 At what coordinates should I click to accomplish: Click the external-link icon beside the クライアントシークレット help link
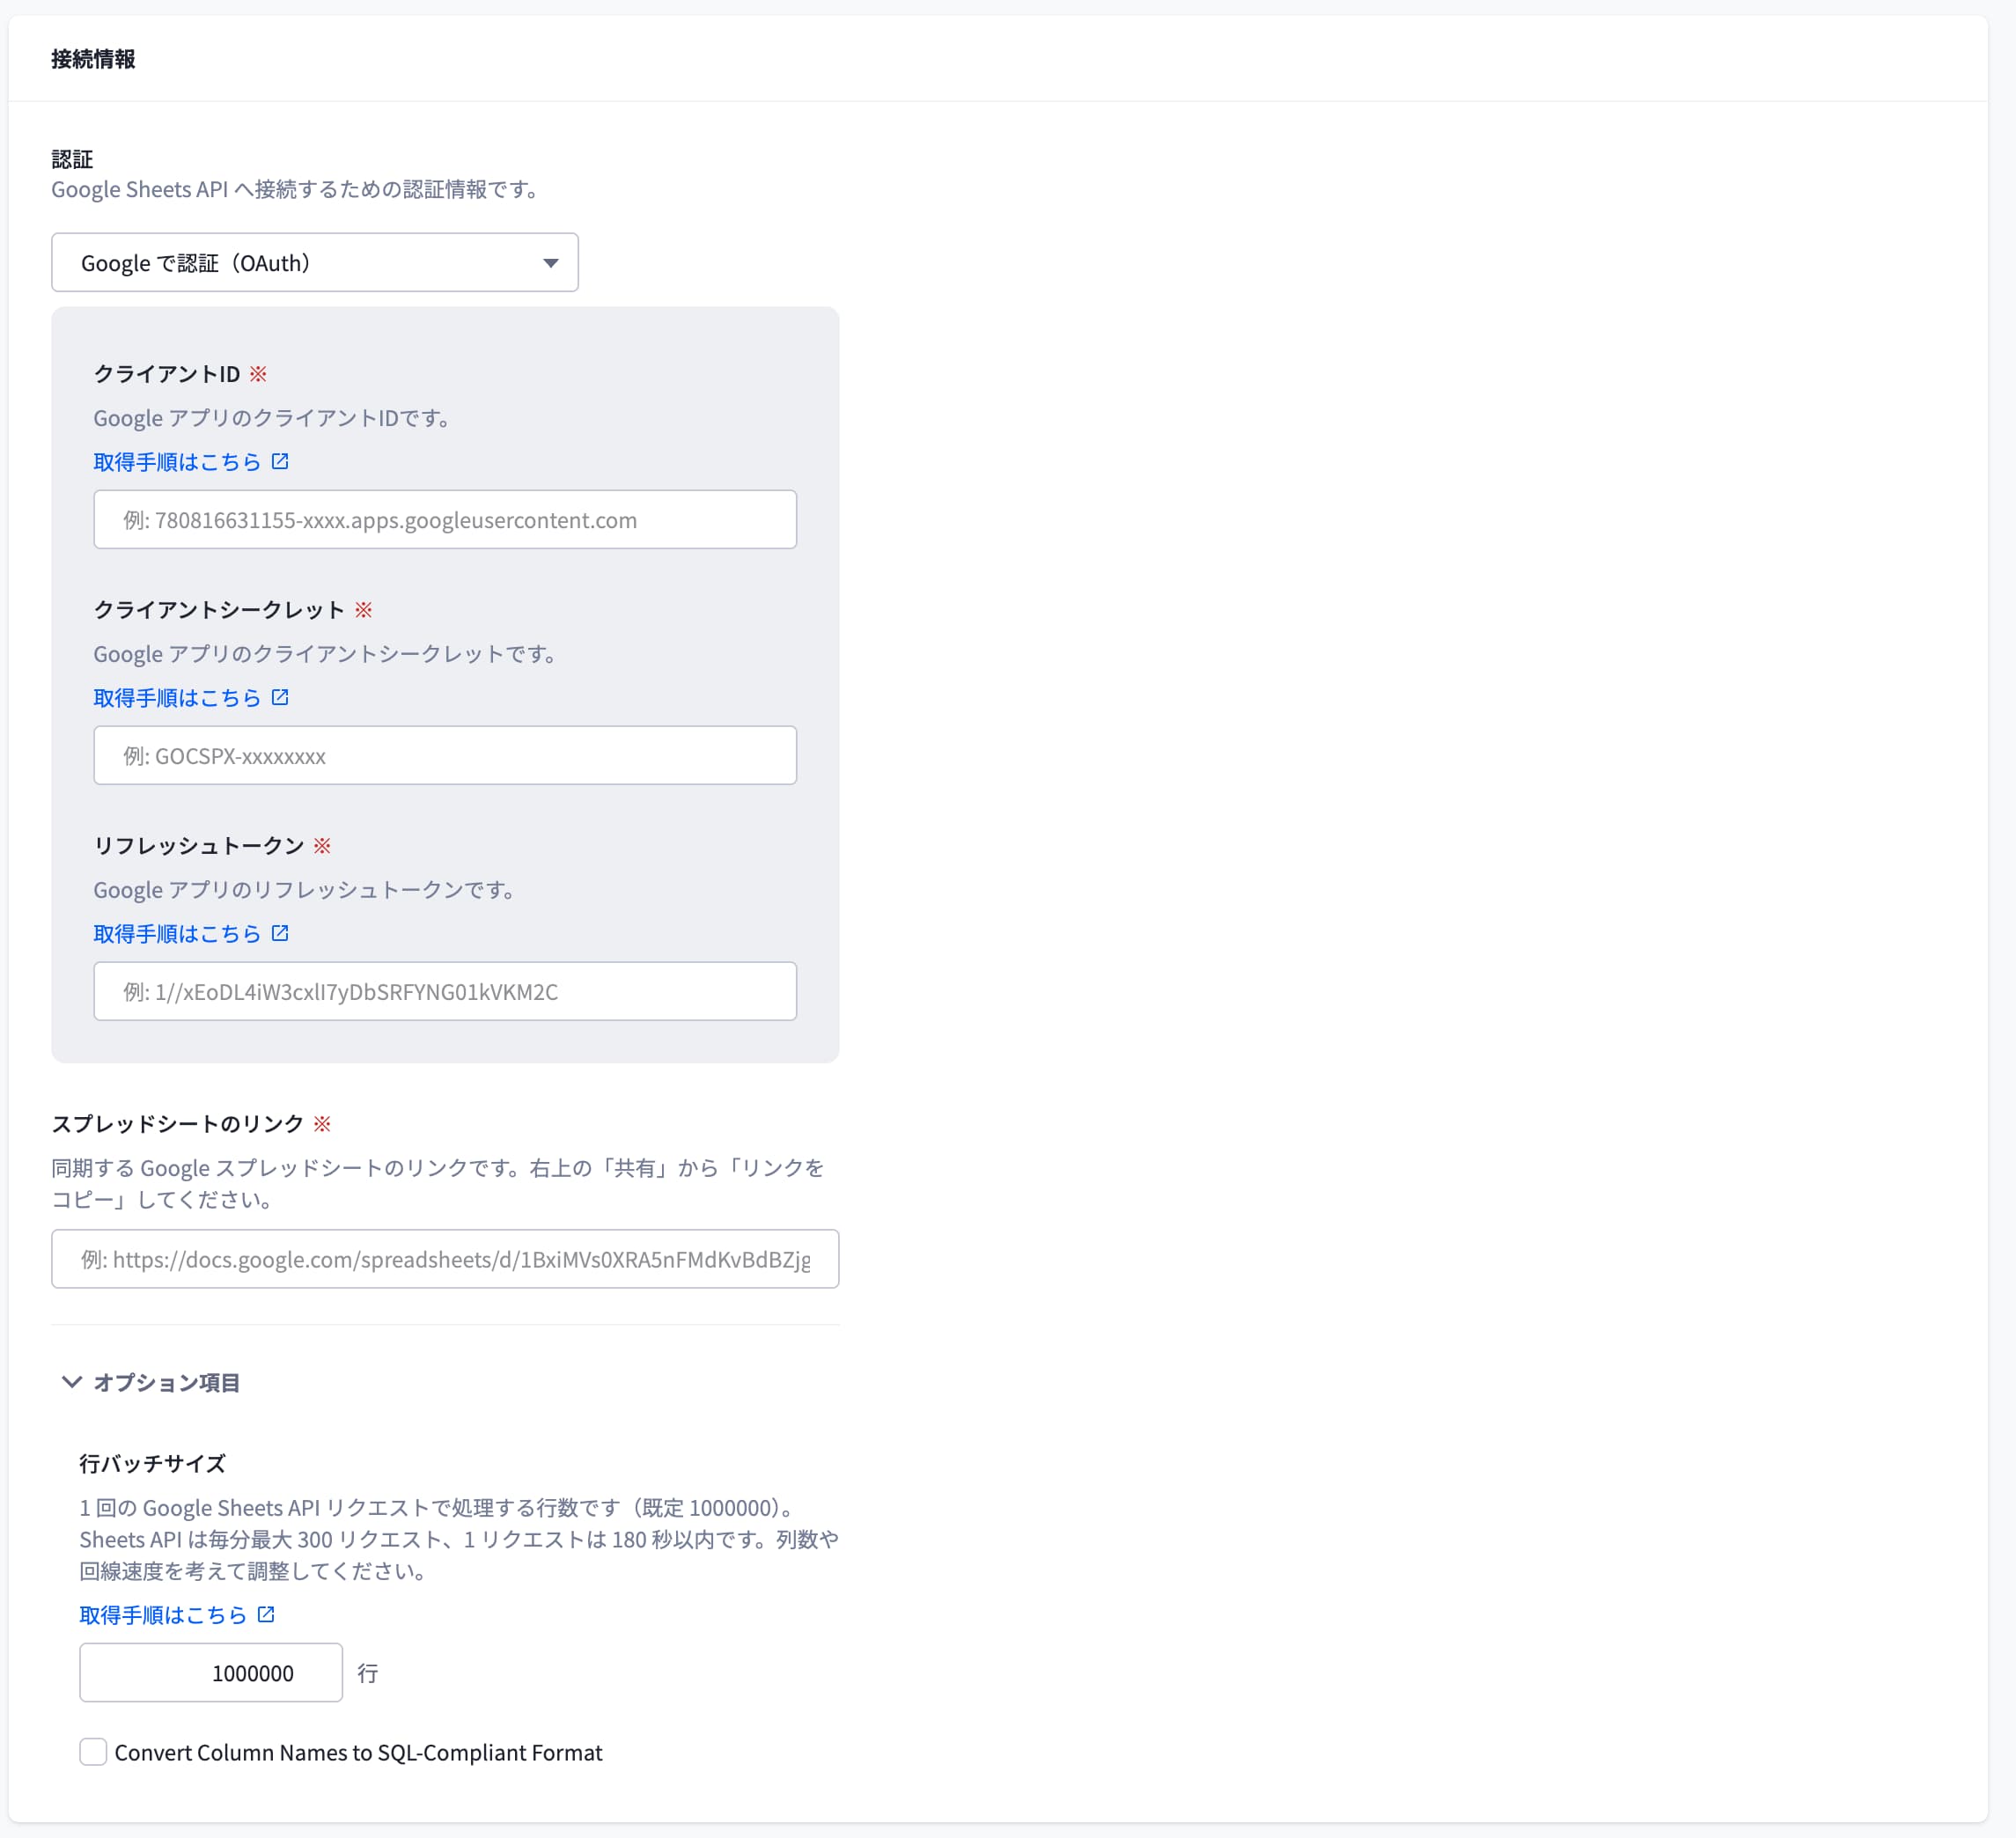click(x=280, y=697)
